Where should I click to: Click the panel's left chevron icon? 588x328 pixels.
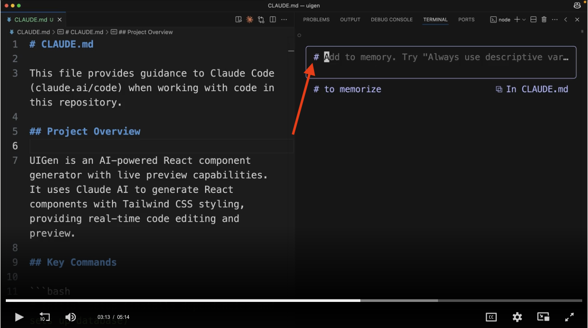point(566,20)
